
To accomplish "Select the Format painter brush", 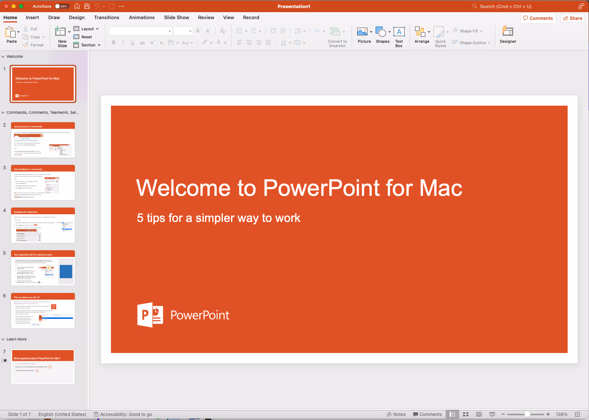I will click(x=25, y=45).
